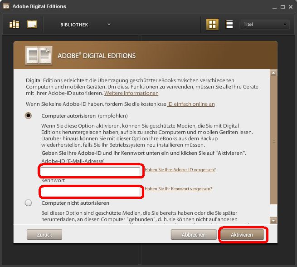Switch to the list view icon

click(229, 25)
